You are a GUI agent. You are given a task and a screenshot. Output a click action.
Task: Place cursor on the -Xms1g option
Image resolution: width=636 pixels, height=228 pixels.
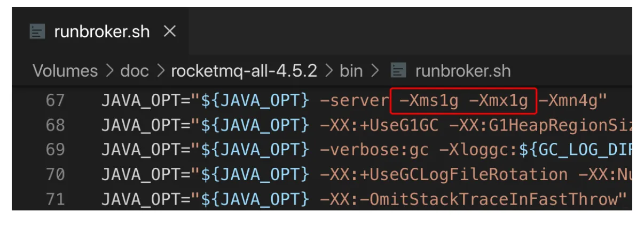(429, 100)
